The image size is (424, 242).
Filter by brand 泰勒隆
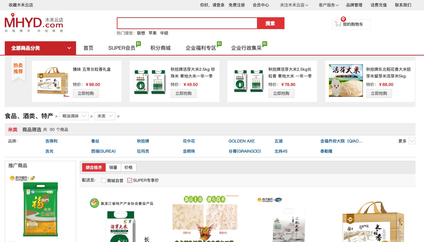click(x=327, y=151)
